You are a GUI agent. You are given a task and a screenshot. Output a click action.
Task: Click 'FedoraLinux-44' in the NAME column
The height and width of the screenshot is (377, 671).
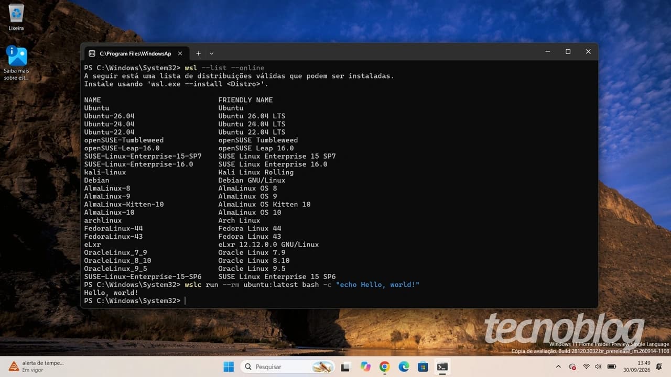113,229
